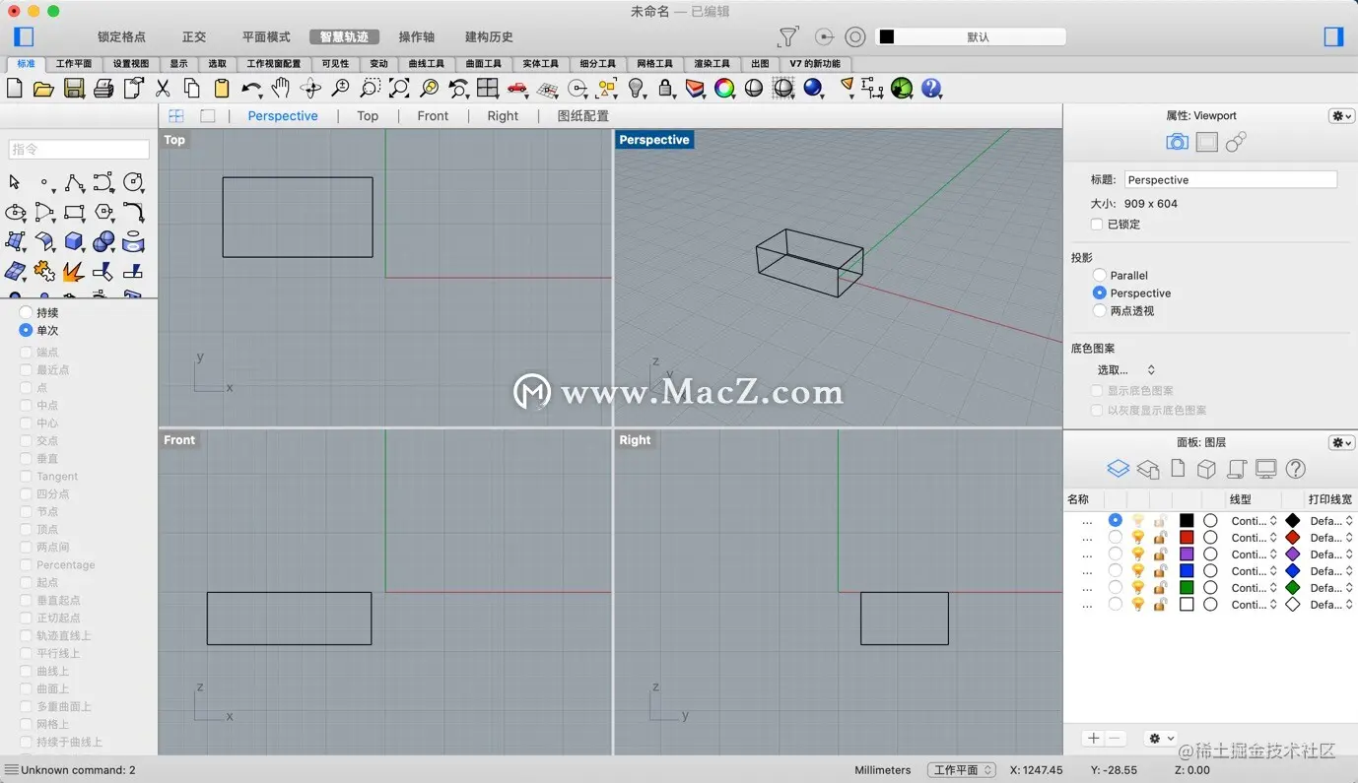Screen dimensions: 1358x783
Task: Switch to the Front viewport tab
Action: [x=433, y=116]
